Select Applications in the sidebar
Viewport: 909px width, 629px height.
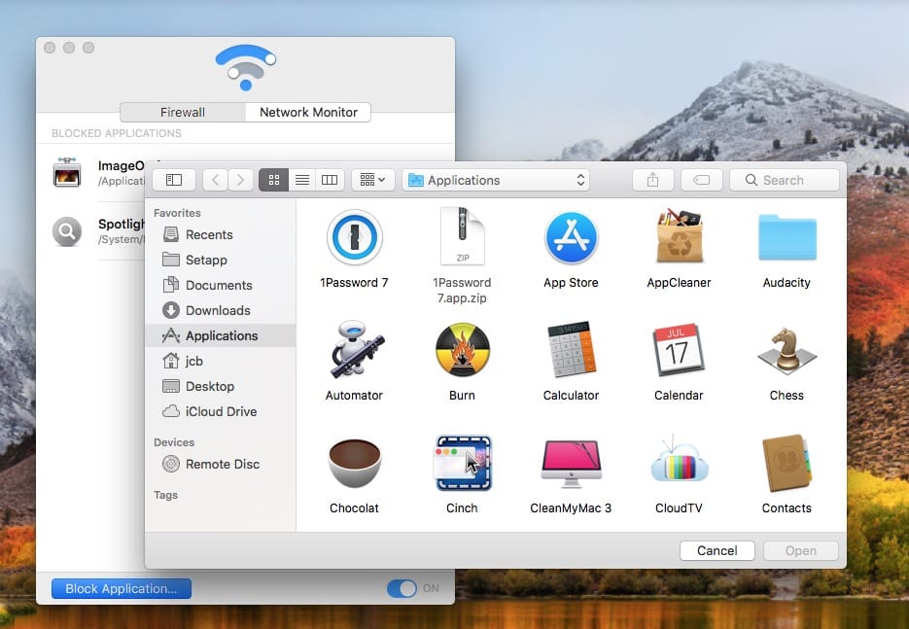click(x=221, y=335)
